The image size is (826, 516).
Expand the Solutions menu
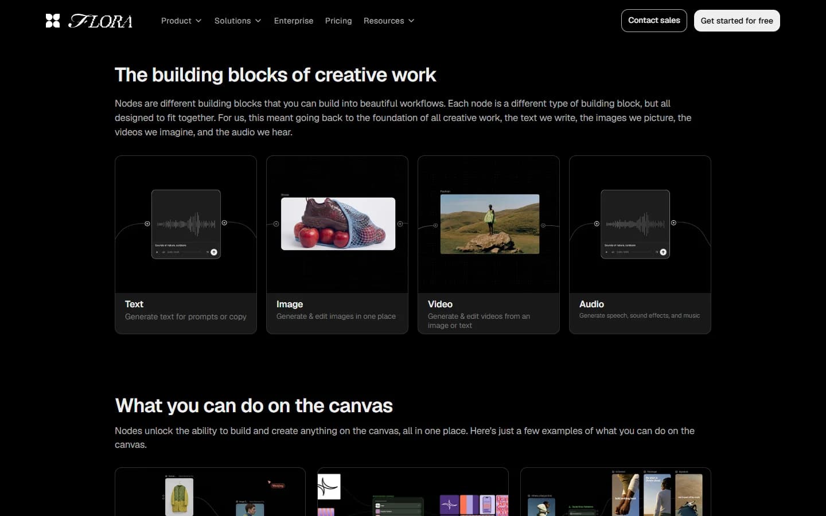(x=237, y=21)
